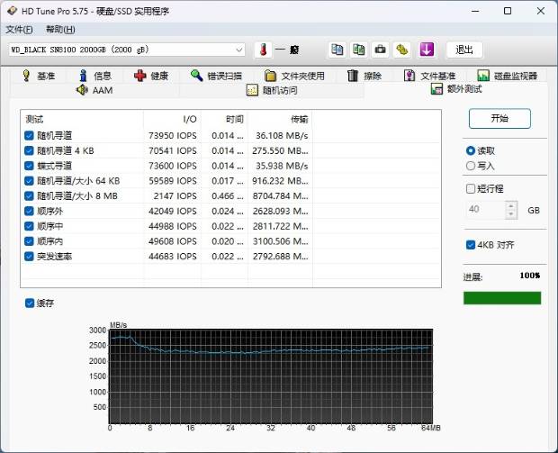
Task: Uncheck the 随机寻道/大小 64 KB checkbox
Action: pos(29,180)
